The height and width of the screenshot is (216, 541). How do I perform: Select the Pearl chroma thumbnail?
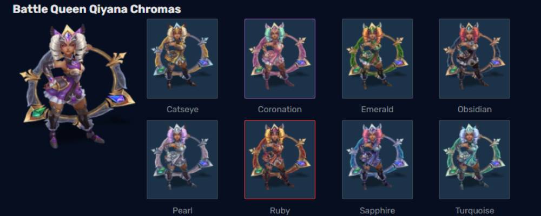(x=182, y=159)
